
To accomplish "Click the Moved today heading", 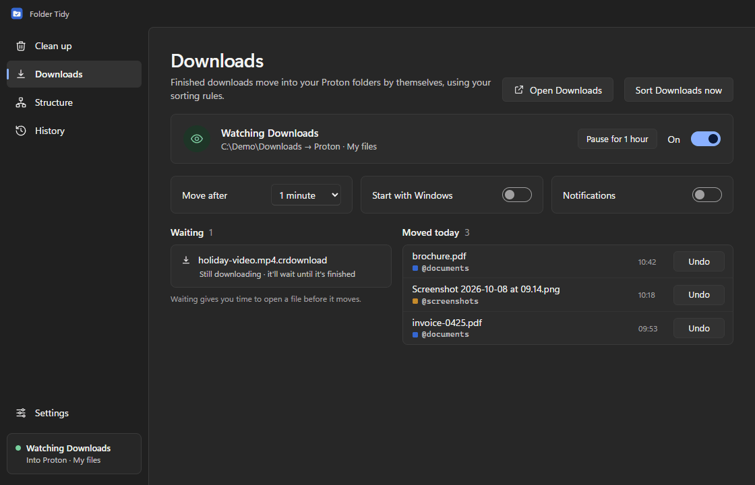I will [x=431, y=233].
